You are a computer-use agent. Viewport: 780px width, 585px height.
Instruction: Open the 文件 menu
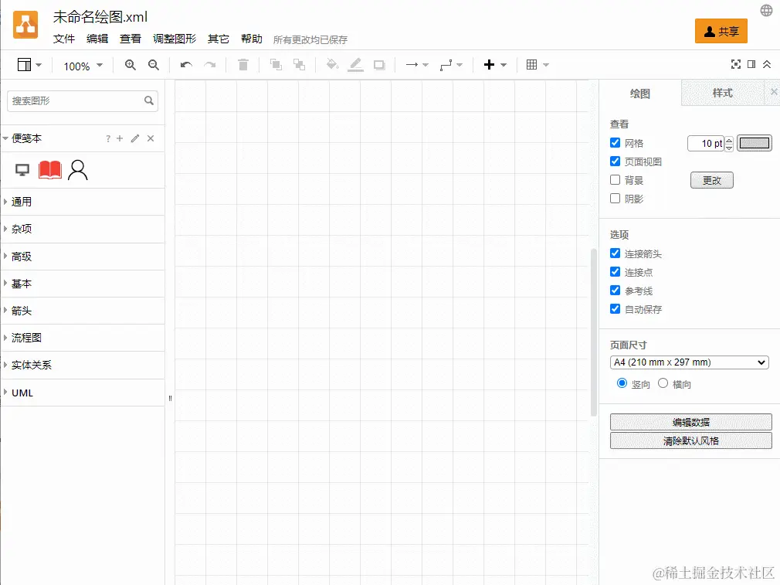[63, 39]
